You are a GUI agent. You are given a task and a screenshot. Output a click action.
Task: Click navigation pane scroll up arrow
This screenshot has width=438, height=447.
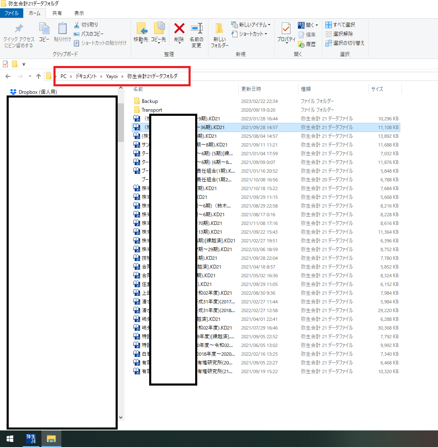[x=121, y=88]
